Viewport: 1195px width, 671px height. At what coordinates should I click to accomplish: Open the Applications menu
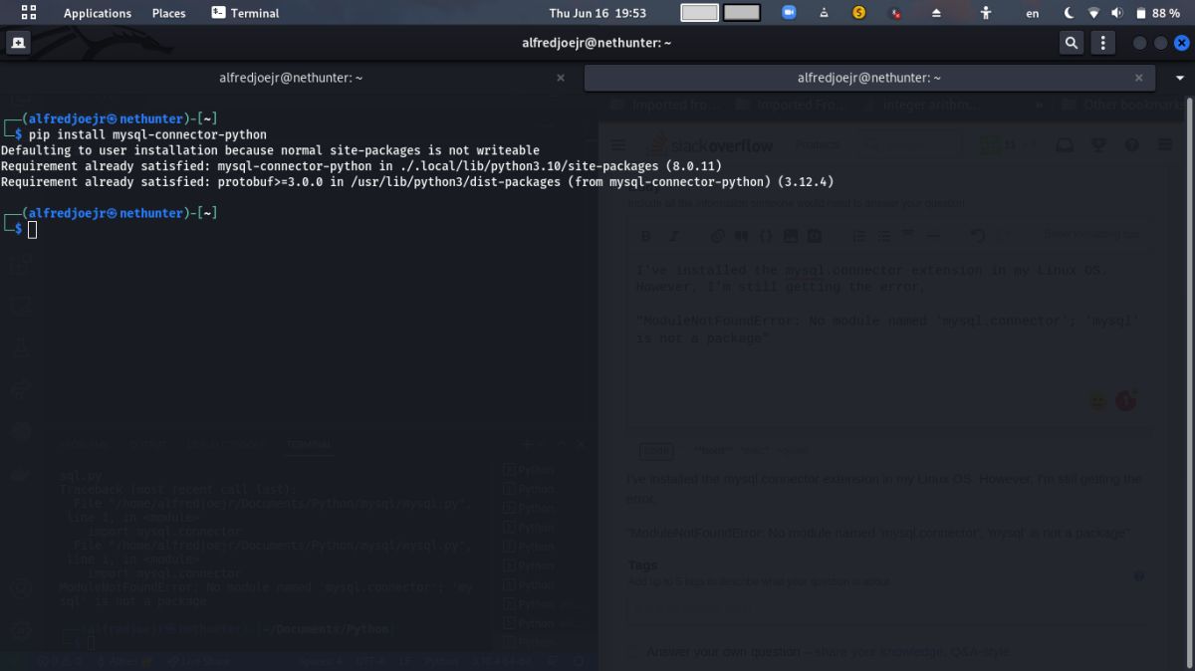(x=97, y=13)
